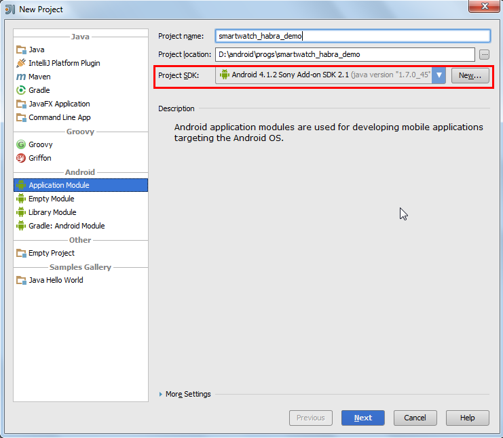The height and width of the screenshot is (438, 503).
Task: Click the Library Module android icon
Action: (x=21, y=212)
